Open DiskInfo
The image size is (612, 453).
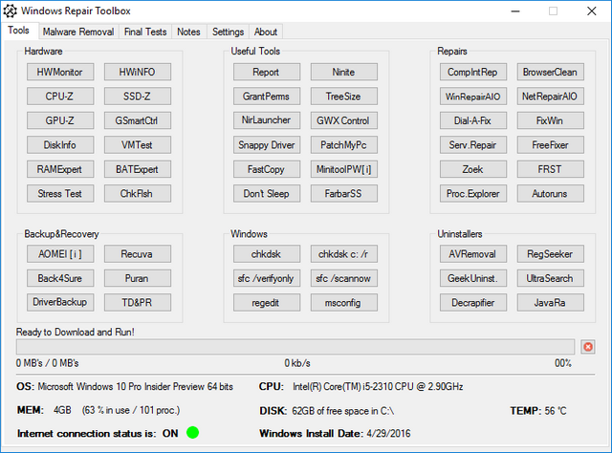click(60, 144)
